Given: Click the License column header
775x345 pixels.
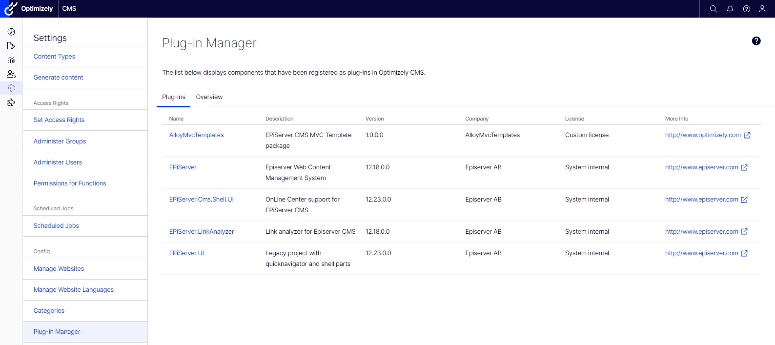Looking at the screenshot, I should coord(574,119).
